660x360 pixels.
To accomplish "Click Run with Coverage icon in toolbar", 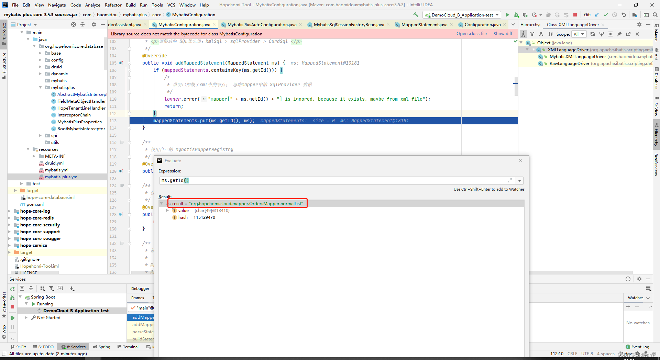I will click(525, 15).
